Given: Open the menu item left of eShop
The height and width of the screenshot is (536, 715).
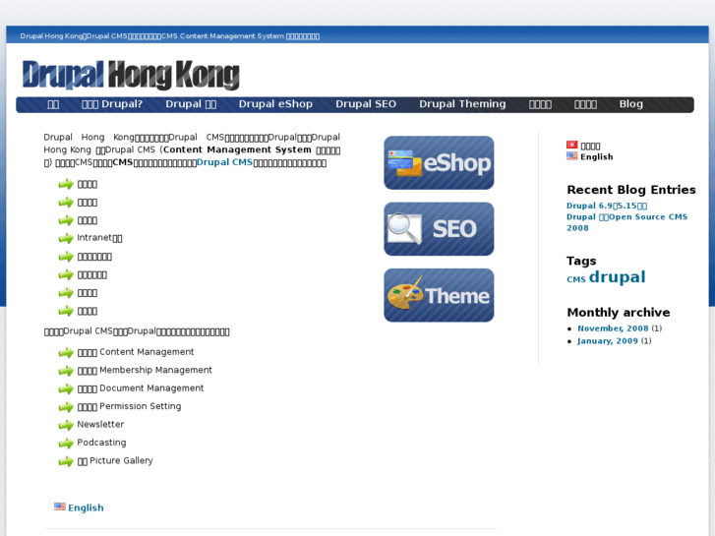Looking at the screenshot, I should point(191,104).
